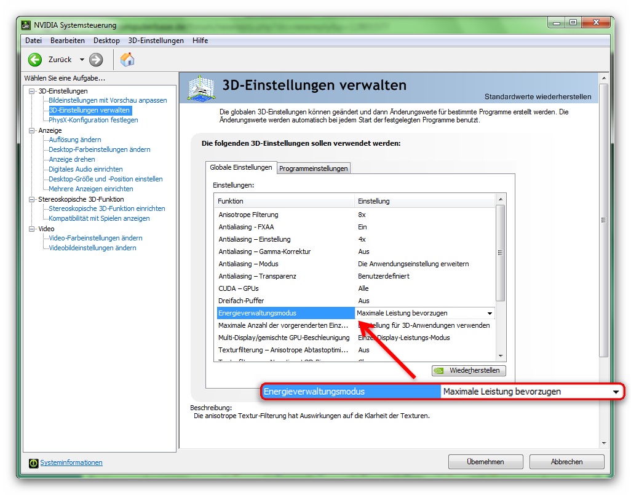
Task: Click the Übernehmen button
Action: pyautogui.click(x=485, y=462)
